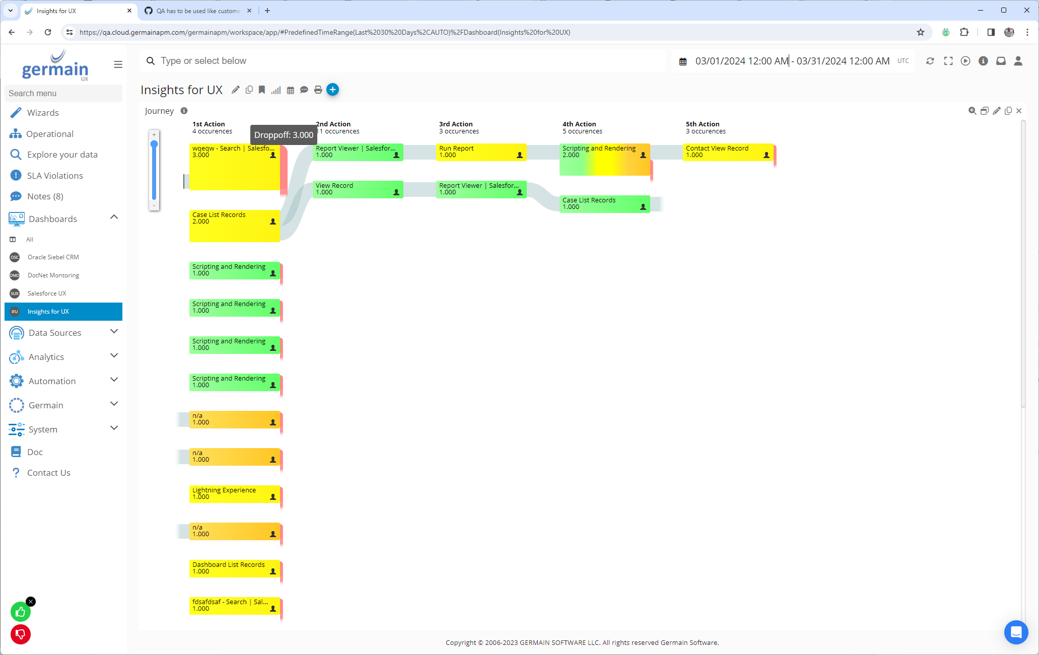The width and height of the screenshot is (1039, 655).
Task: Click the fullscreen icon in the top bar
Action: pyautogui.click(x=948, y=61)
